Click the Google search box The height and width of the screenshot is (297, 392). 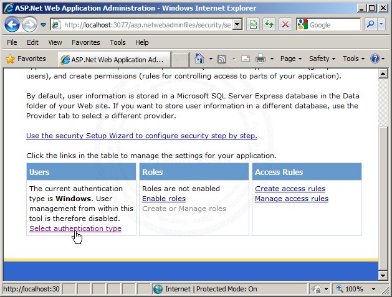point(328,25)
